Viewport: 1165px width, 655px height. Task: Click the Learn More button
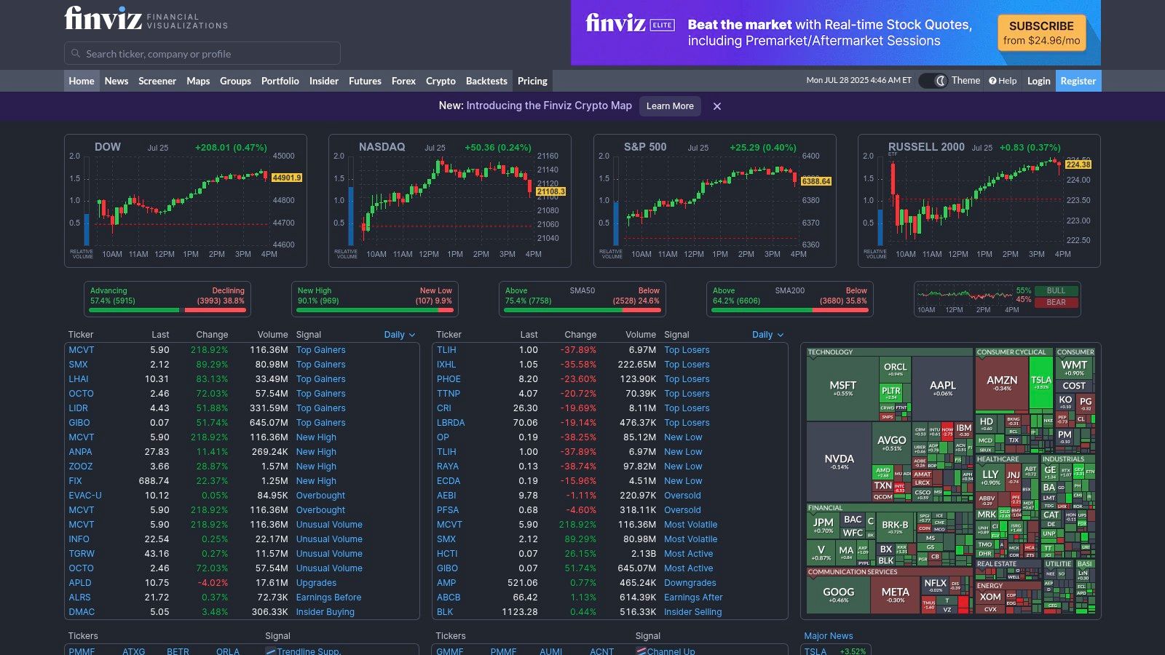(x=670, y=106)
